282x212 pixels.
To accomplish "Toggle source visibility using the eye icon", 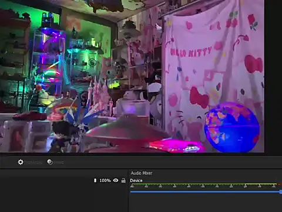I will click(x=116, y=180).
